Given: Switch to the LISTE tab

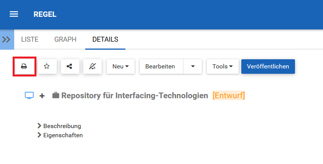Looking at the screenshot, I should (x=30, y=39).
